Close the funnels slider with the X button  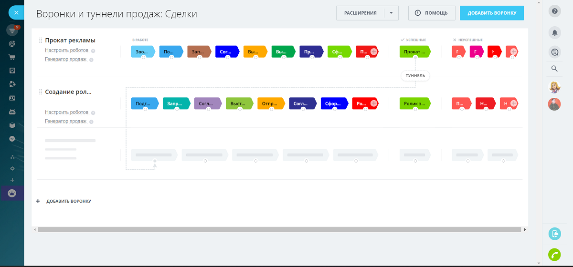click(x=16, y=13)
